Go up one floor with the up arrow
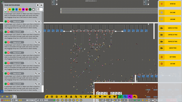 (x=11, y=96)
